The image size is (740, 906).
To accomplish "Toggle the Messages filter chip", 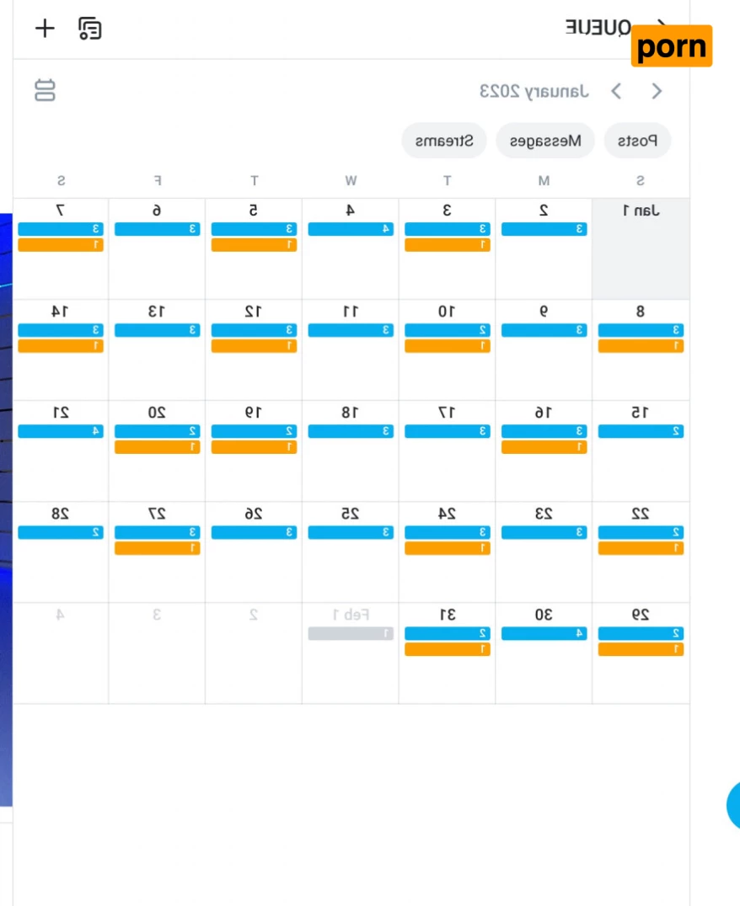I will click(545, 141).
